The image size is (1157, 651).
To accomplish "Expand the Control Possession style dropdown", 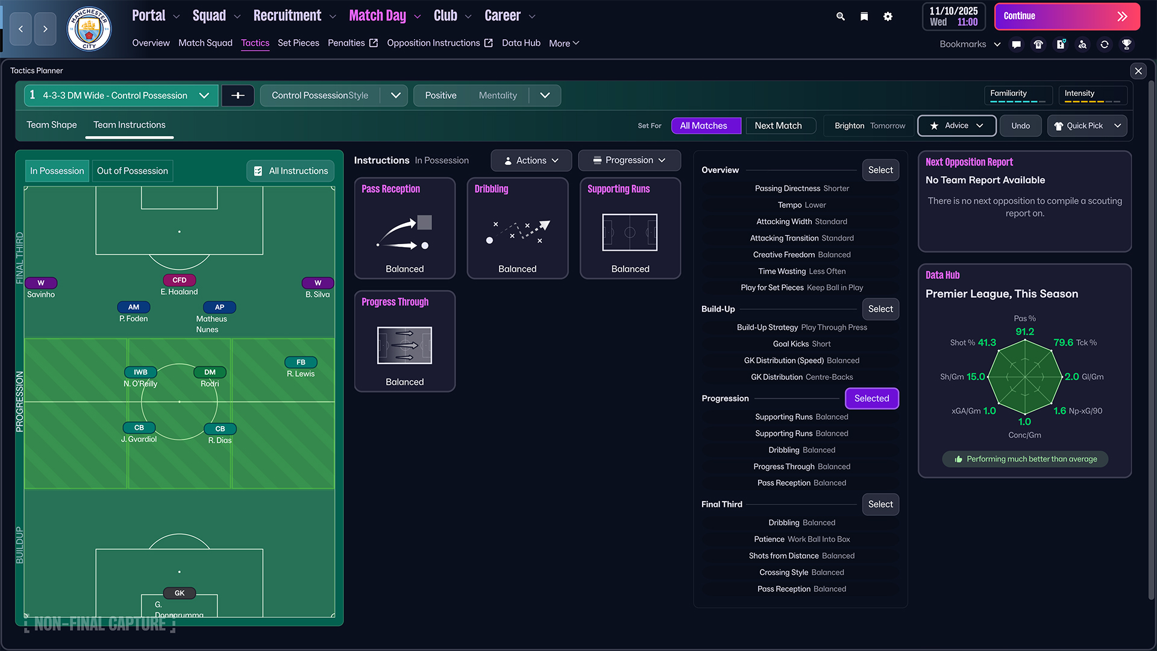I will (396, 95).
